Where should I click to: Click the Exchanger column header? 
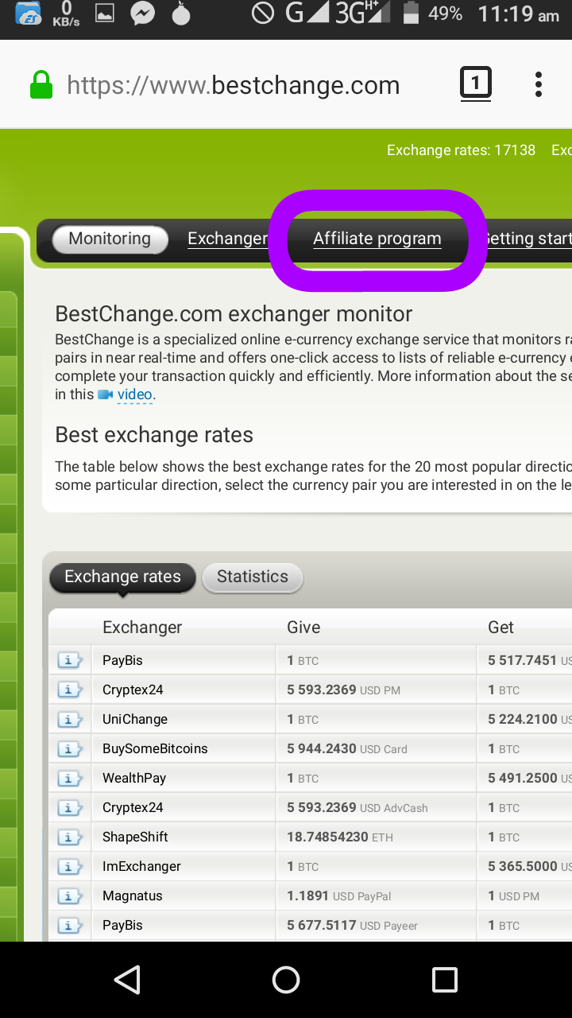[x=142, y=628]
